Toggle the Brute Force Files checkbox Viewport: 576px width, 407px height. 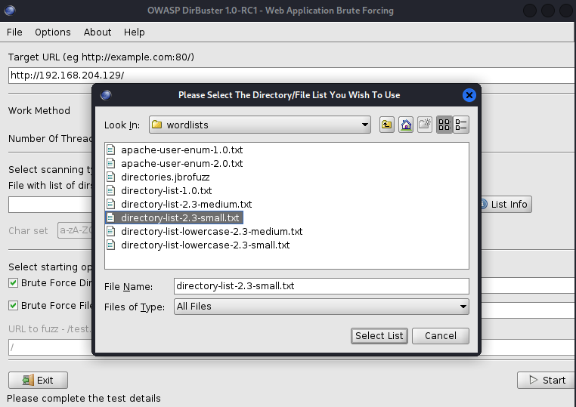pos(13,305)
